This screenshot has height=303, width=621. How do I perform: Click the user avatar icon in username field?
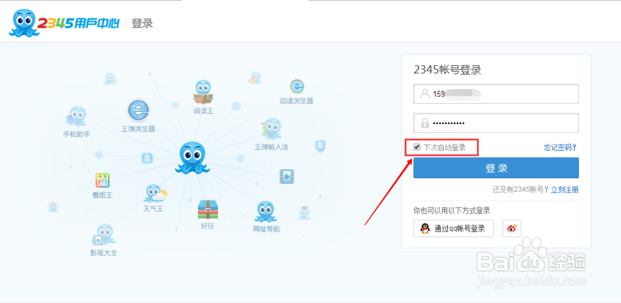coord(425,94)
